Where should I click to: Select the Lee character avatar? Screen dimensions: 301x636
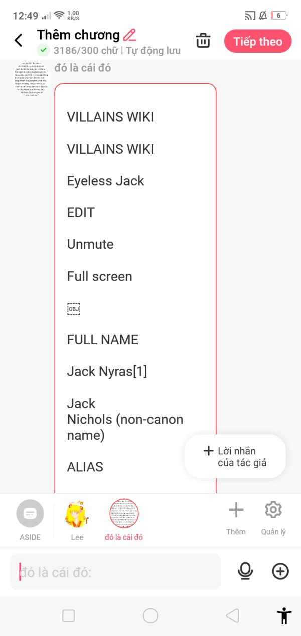[x=77, y=514]
